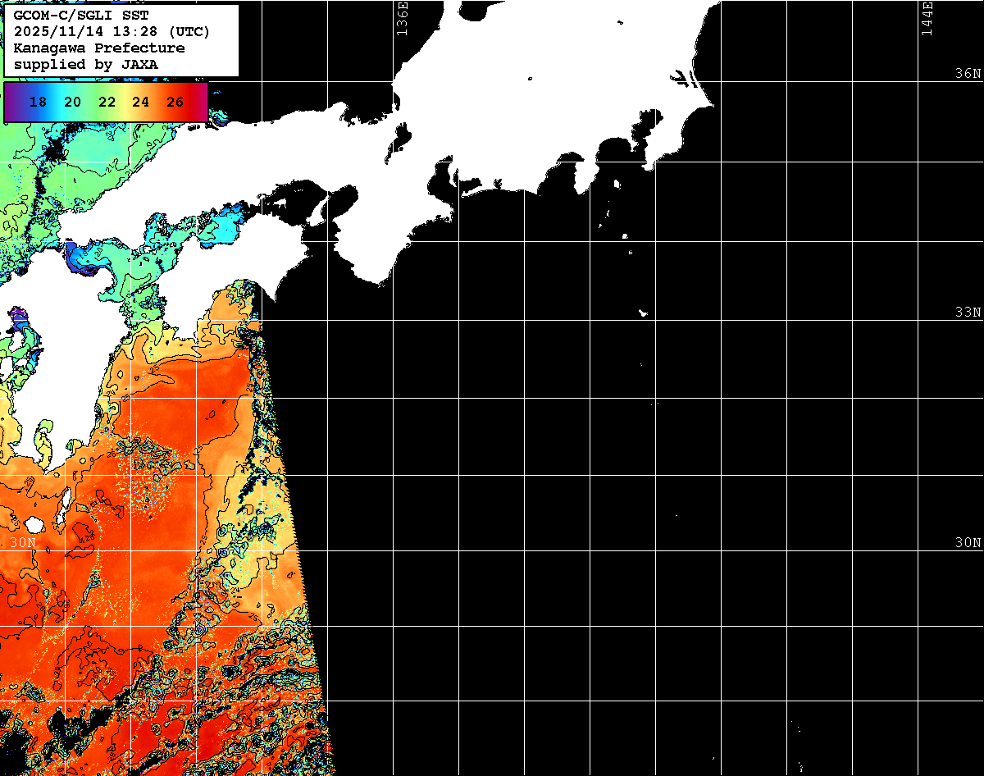This screenshot has height=776, width=984.
Task: Click the 30N label on right edge
Action: 968,543
